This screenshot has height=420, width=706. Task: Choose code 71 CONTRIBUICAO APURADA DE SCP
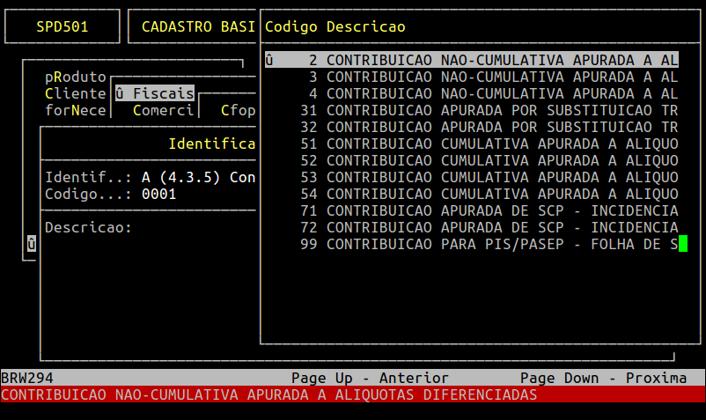pos(489,210)
